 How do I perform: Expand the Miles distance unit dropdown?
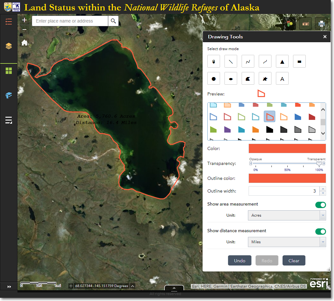click(286, 242)
